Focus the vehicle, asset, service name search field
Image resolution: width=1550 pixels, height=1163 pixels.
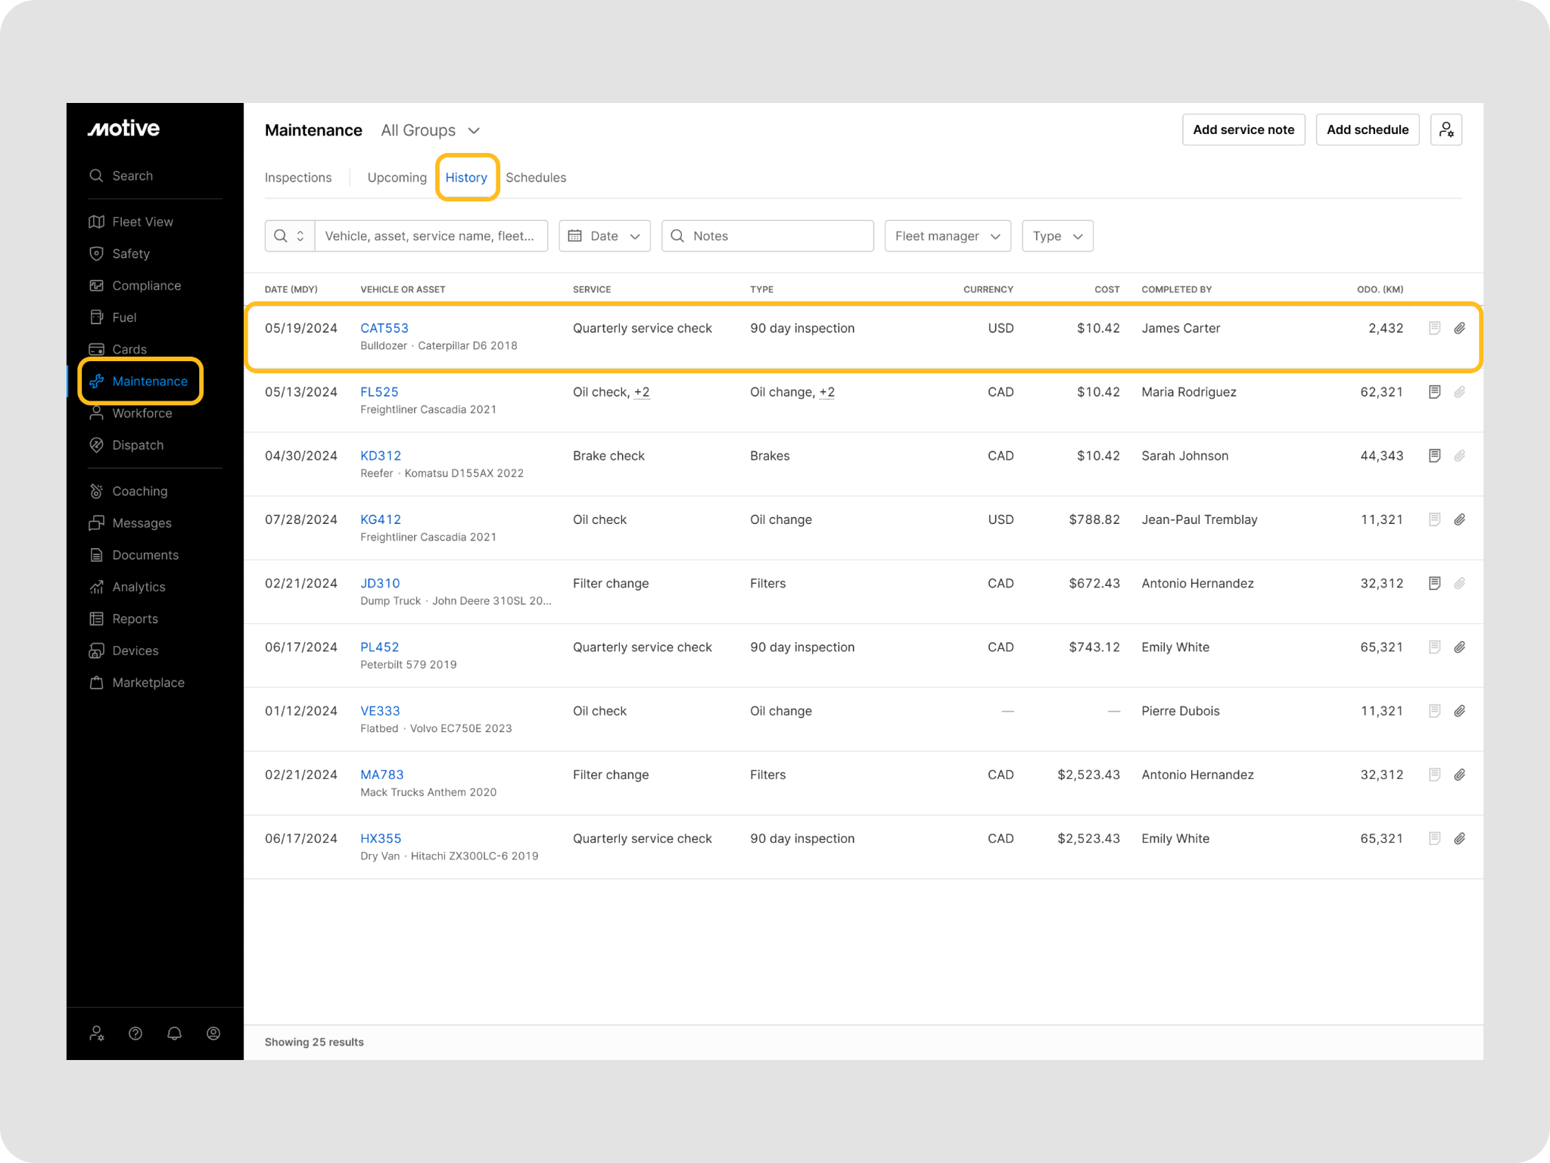431,236
